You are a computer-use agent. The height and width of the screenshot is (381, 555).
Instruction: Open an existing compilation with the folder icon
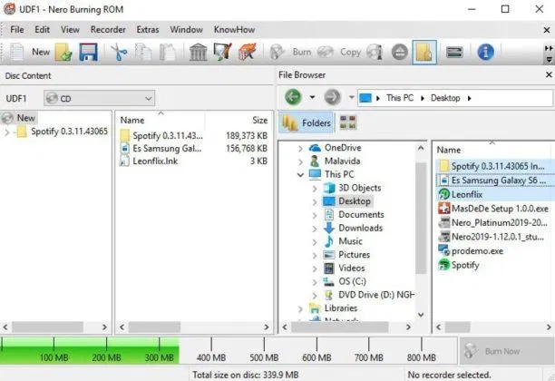63,53
